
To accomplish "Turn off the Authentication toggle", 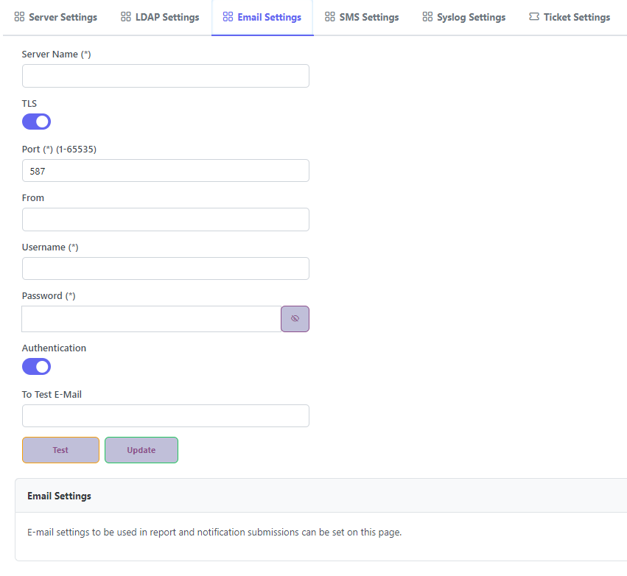I will coord(36,366).
